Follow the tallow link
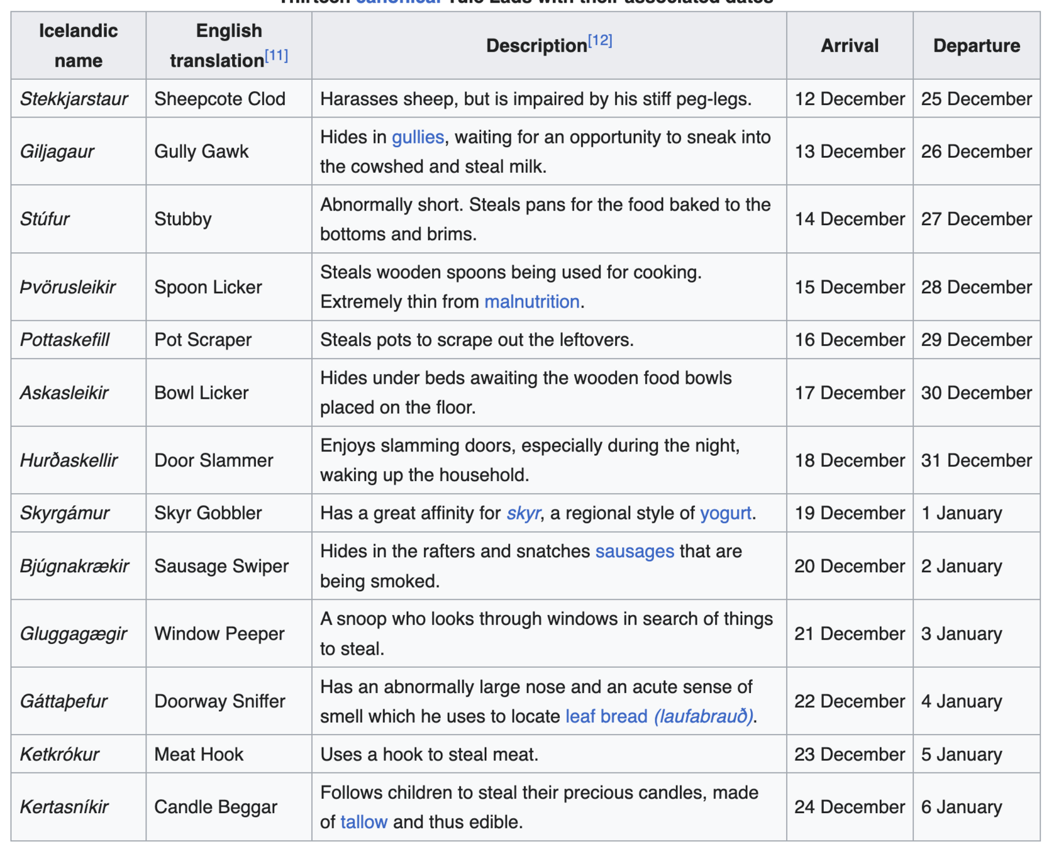This screenshot has width=1049, height=849. pyautogui.click(x=364, y=822)
